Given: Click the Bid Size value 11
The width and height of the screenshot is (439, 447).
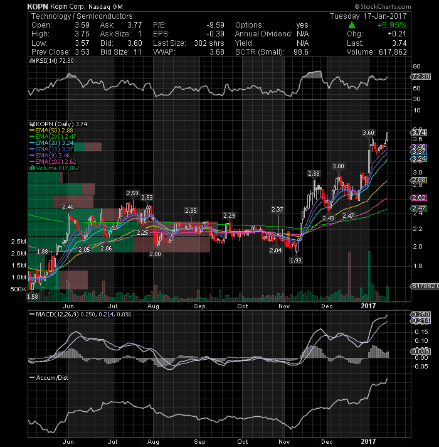Looking at the screenshot, I should [137, 52].
